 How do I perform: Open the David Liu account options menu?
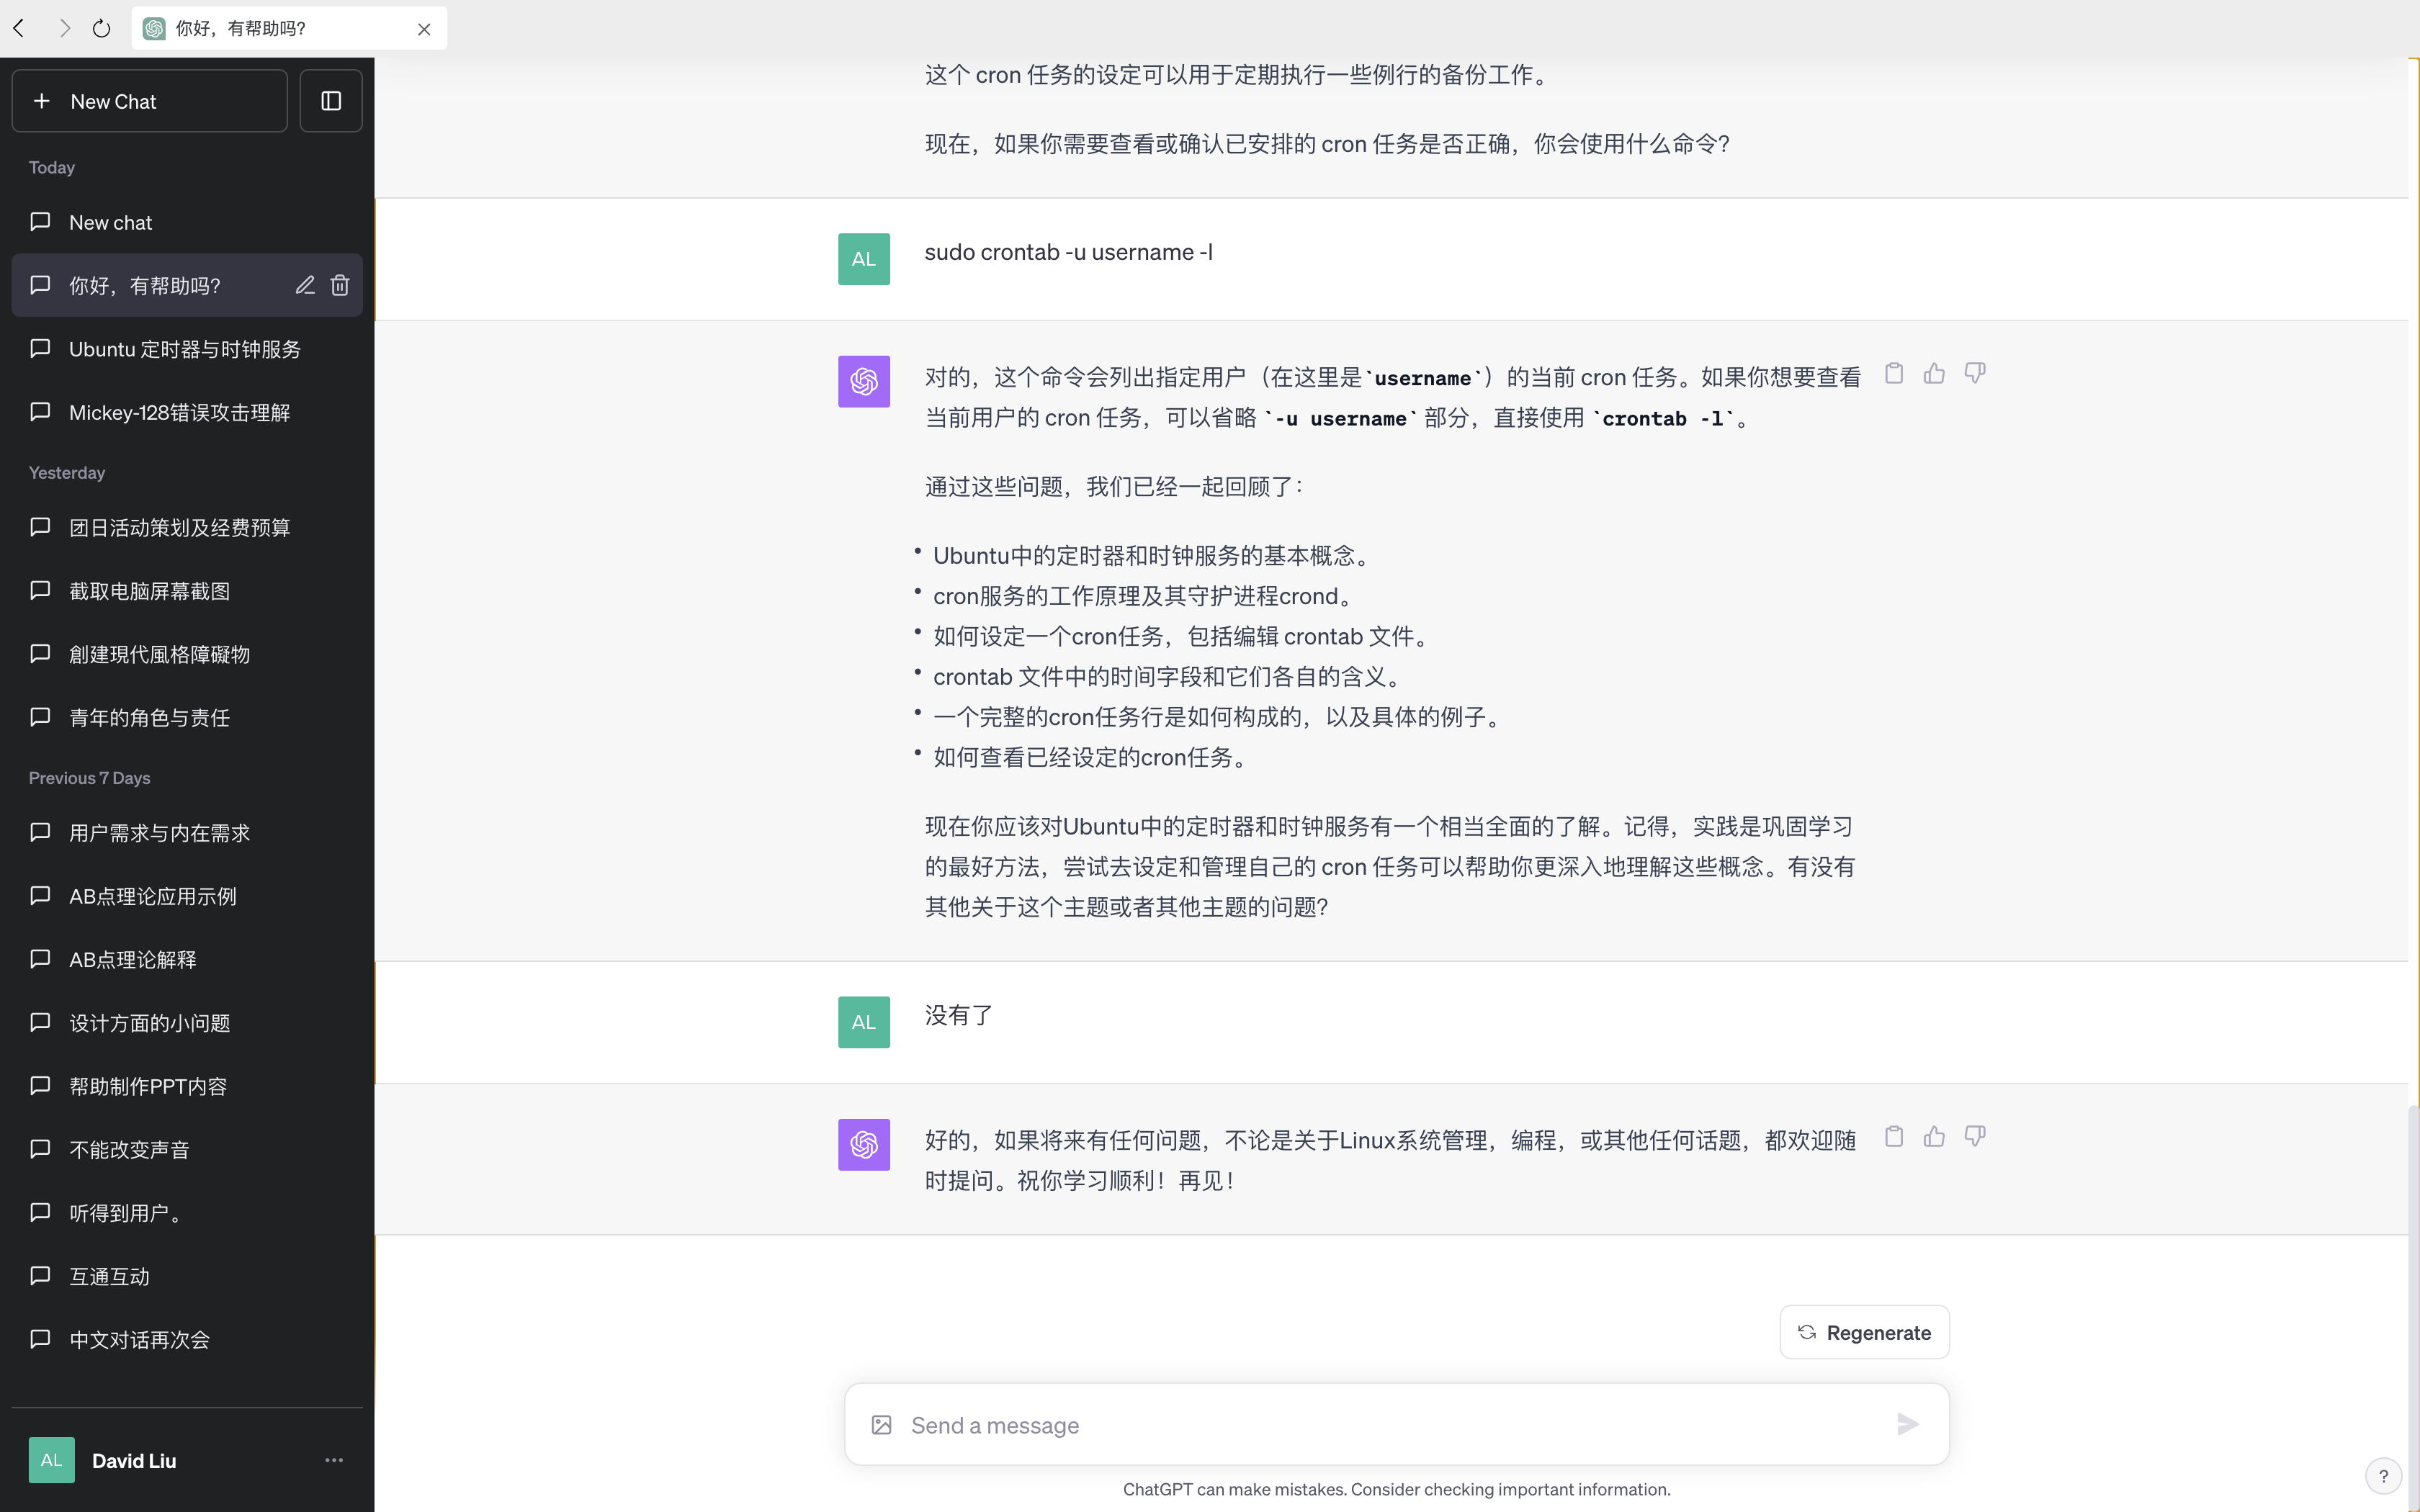pyautogui.click(x=334, y=1460)
